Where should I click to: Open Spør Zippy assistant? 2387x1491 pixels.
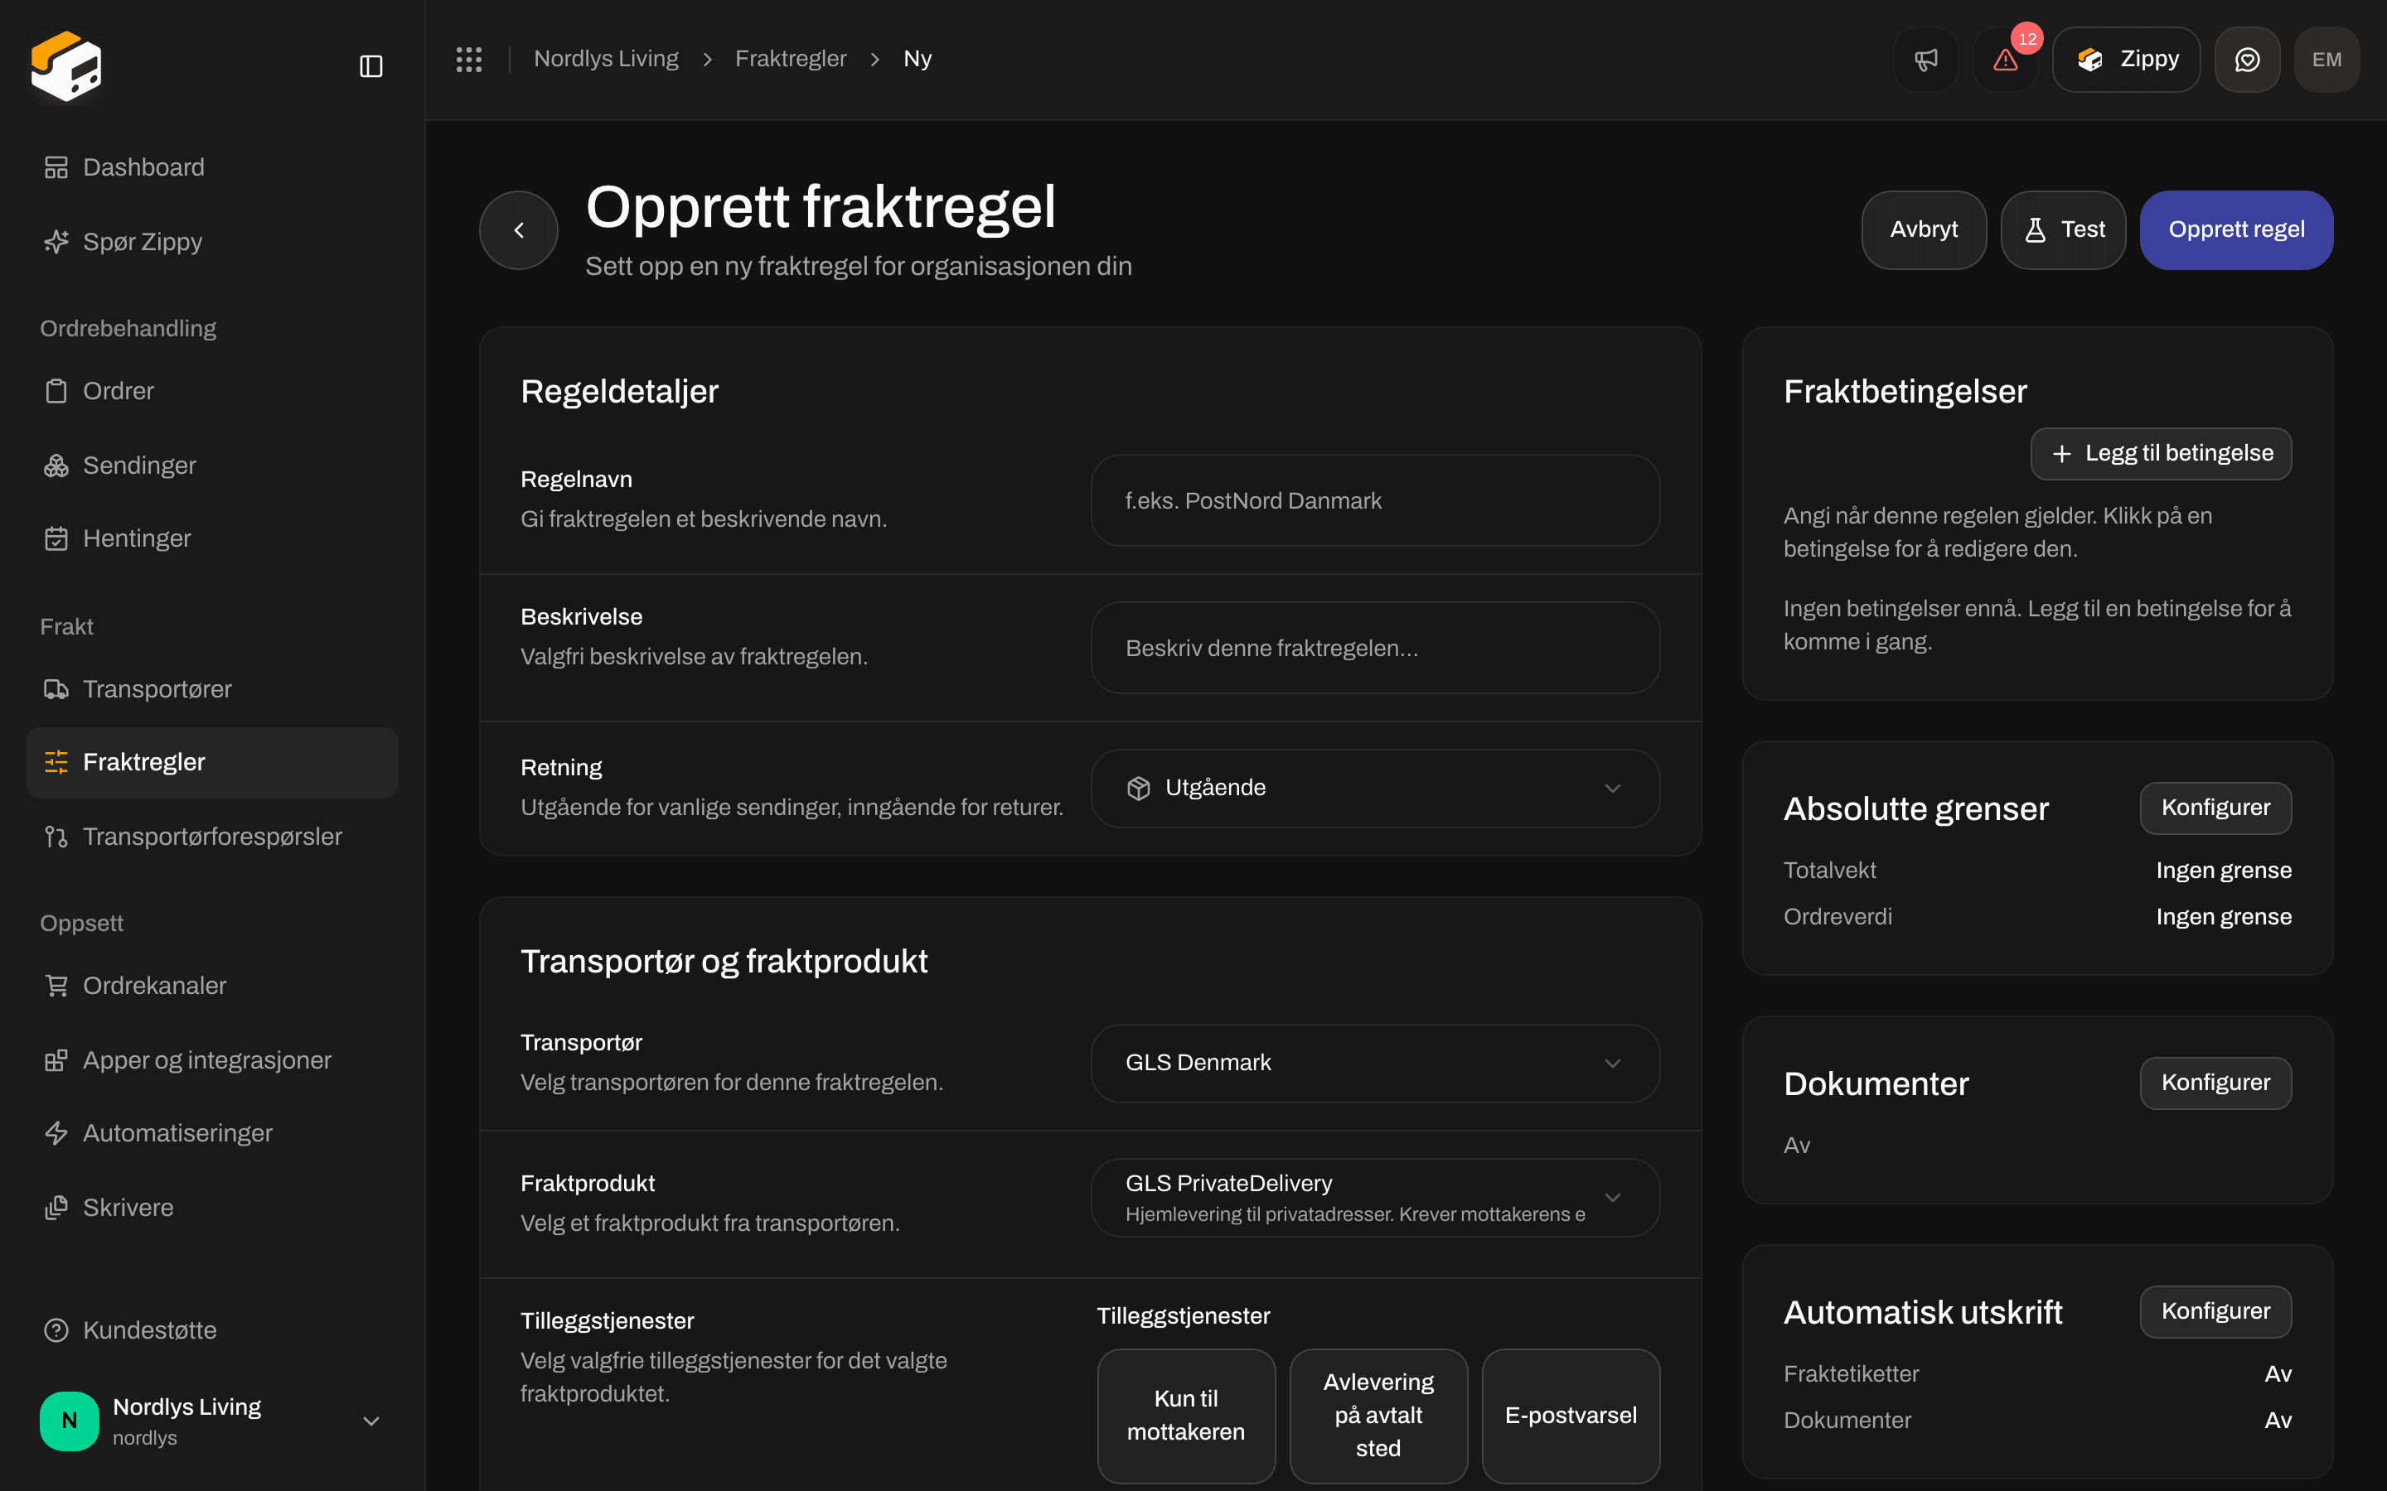pyautogui.click(x=212, y=242)
